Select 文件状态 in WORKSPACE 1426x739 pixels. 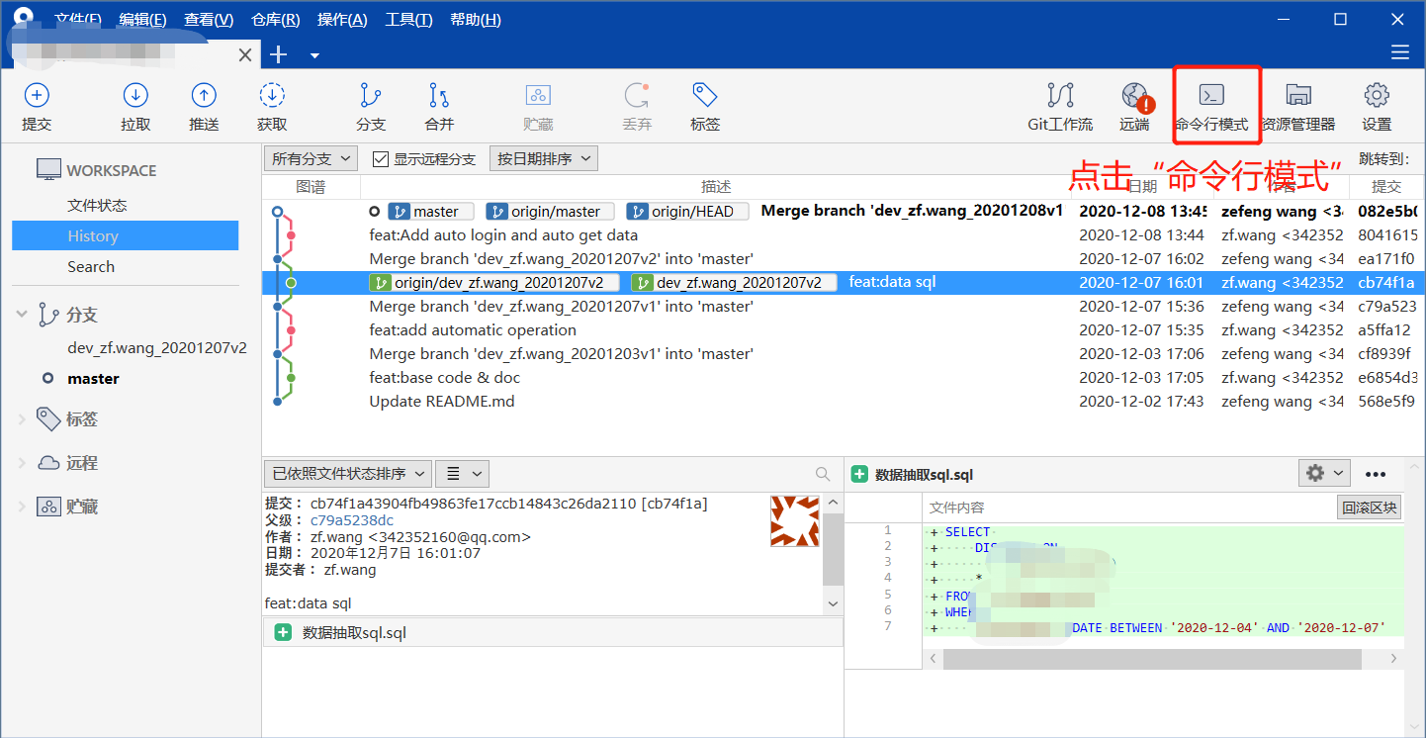pyautogui.click(x=97, y=205)
